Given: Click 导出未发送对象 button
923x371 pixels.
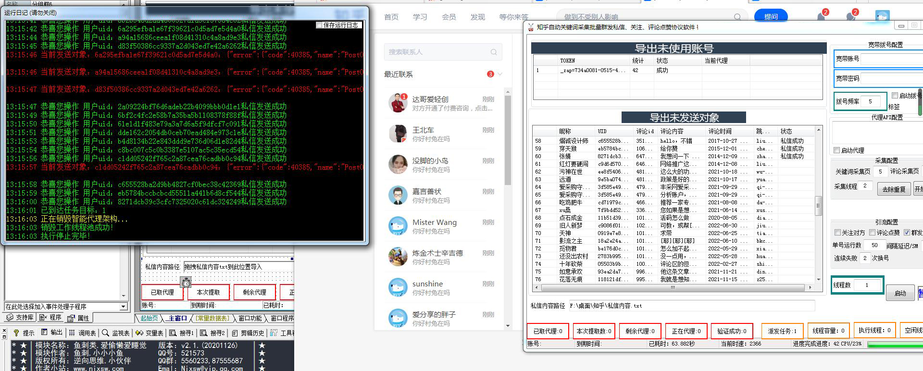Looking at the screenshot, I should coord(684,118).
